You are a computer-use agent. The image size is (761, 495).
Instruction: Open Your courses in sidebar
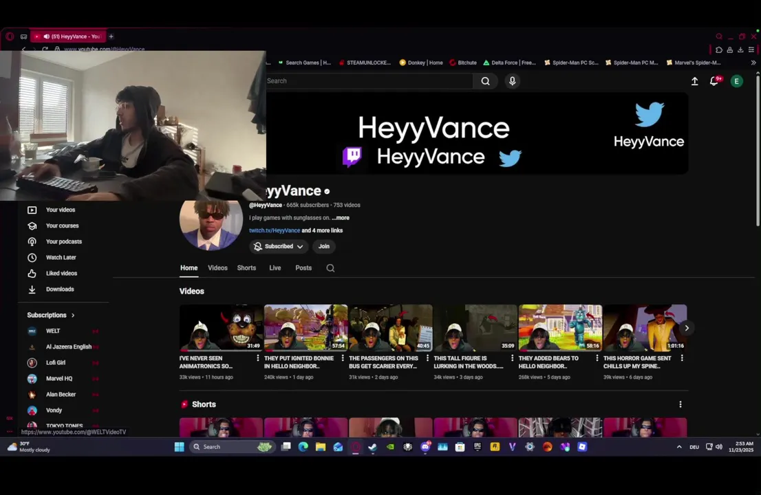coord(63,226)
